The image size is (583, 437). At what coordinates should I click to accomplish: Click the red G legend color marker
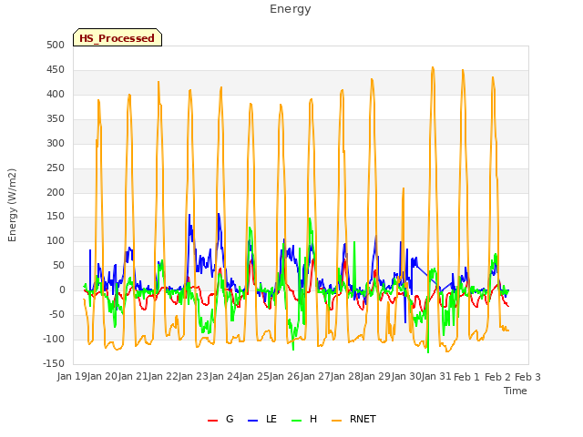pyautogui.click(x=212, y=421)
